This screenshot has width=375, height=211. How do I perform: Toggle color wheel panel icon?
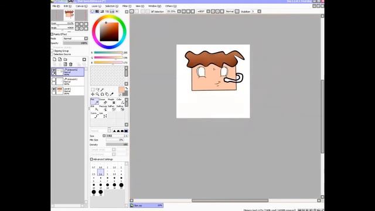point(93,12)
